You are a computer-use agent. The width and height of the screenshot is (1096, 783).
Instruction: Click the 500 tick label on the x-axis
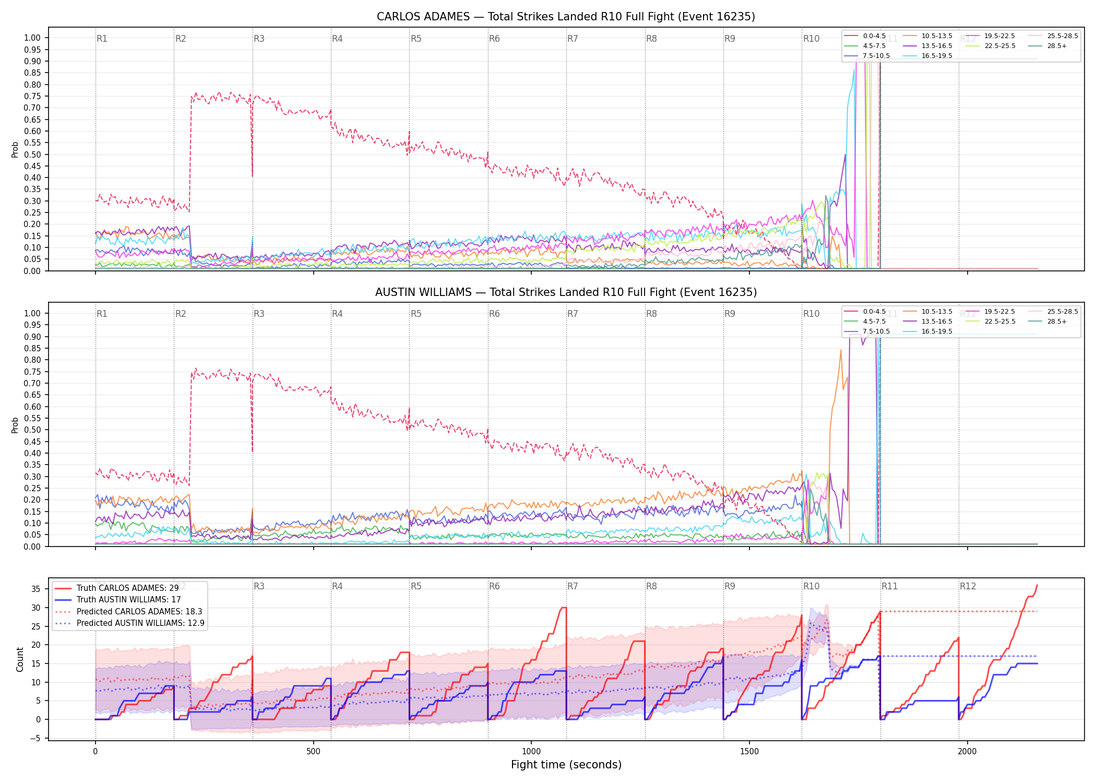tap(313, 752)
